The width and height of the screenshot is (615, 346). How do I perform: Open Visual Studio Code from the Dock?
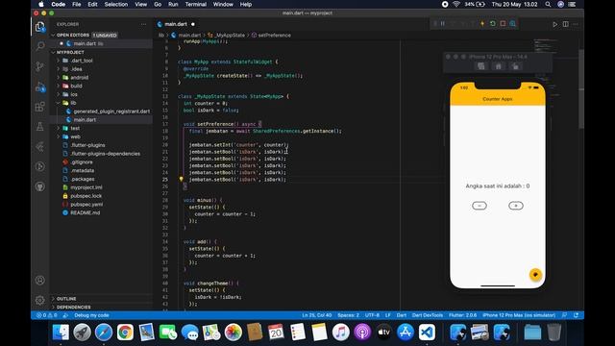click(427, 333)
